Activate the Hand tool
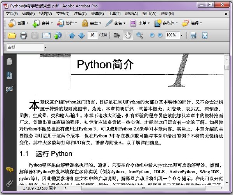This screenshot has height=195, width=233. [x=128, y=35]
